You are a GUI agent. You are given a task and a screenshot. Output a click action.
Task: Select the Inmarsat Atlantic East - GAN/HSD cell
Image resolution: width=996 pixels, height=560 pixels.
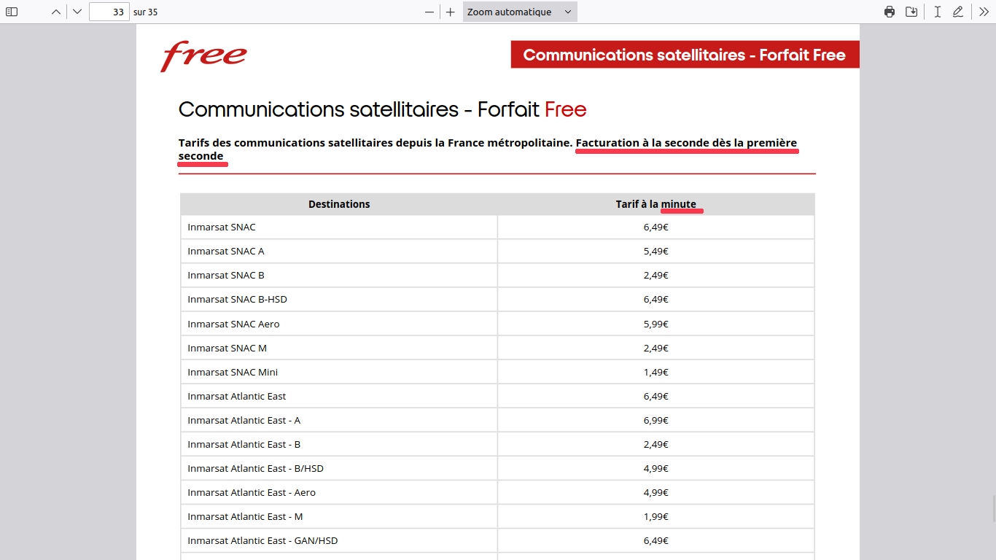pyautogui.click(x=339, y=540)
